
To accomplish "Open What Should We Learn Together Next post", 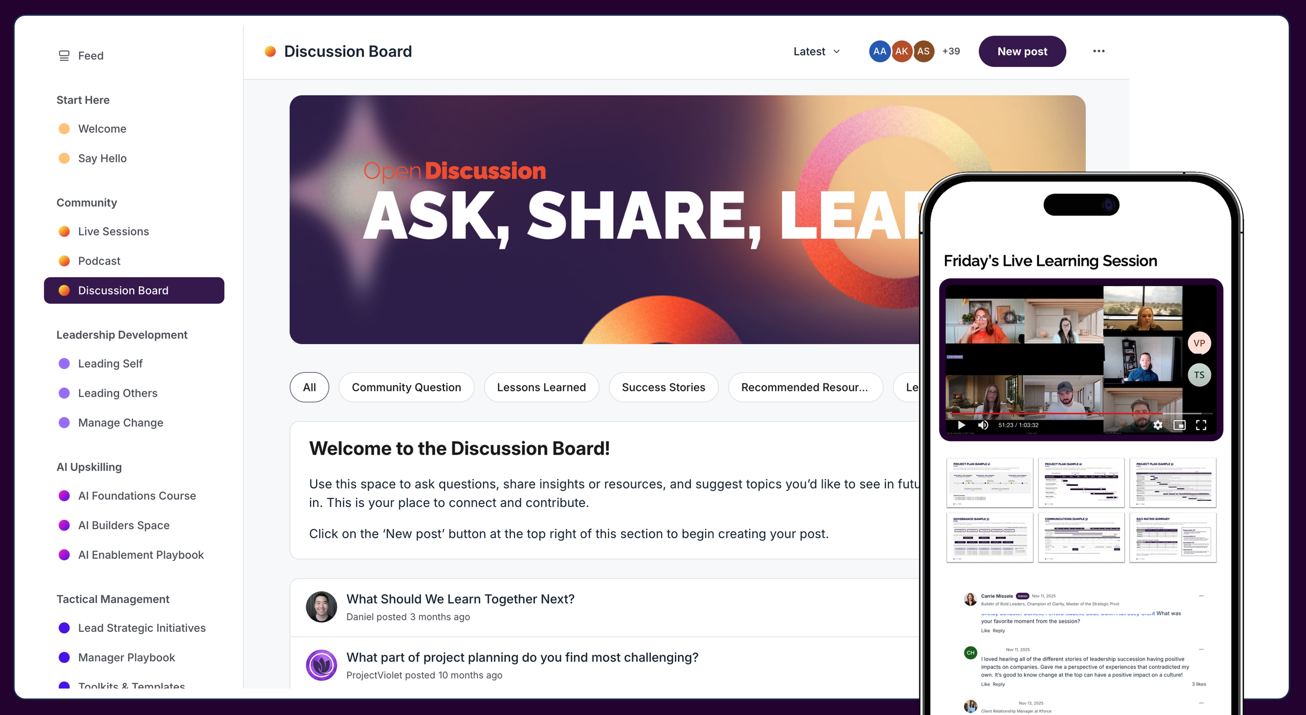I will click(x=460, y=599).
